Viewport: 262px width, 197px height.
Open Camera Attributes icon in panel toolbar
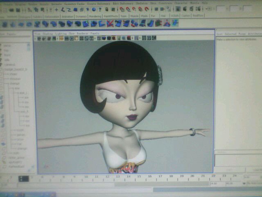click(x=44, y=39)
